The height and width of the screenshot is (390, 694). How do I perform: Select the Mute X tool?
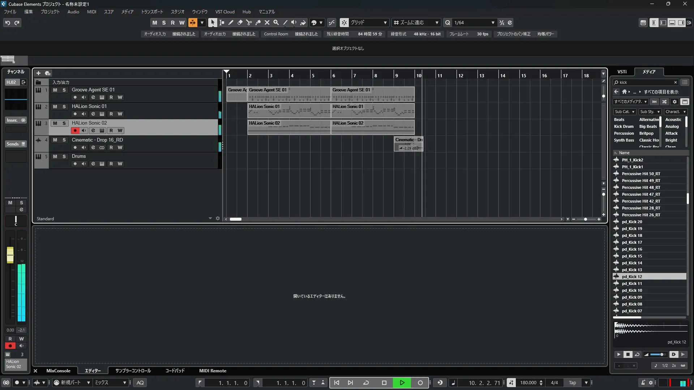click(x=267, y=22)
